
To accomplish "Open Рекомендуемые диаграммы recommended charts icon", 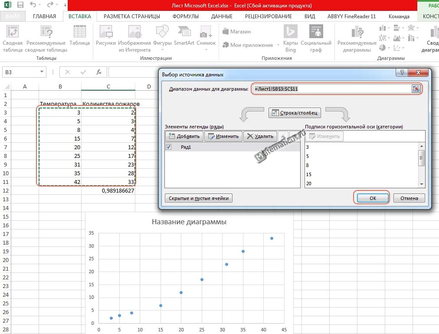I will pos(357,31).
